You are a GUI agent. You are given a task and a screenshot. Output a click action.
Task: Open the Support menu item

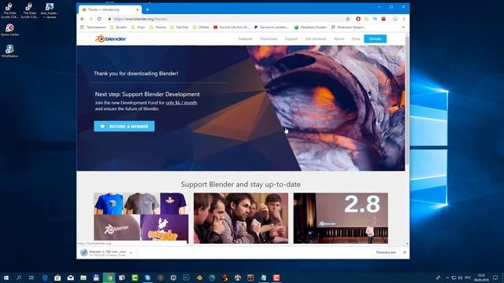291,39
